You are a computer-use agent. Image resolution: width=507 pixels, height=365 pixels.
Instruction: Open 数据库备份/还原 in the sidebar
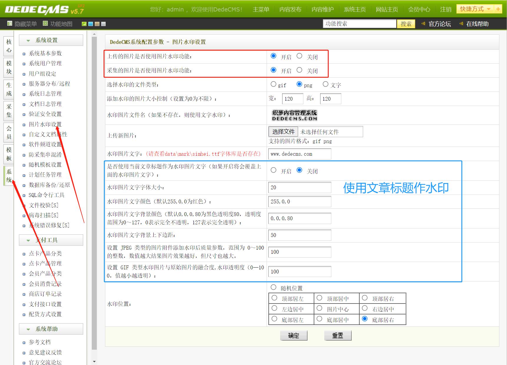(49, 185)
